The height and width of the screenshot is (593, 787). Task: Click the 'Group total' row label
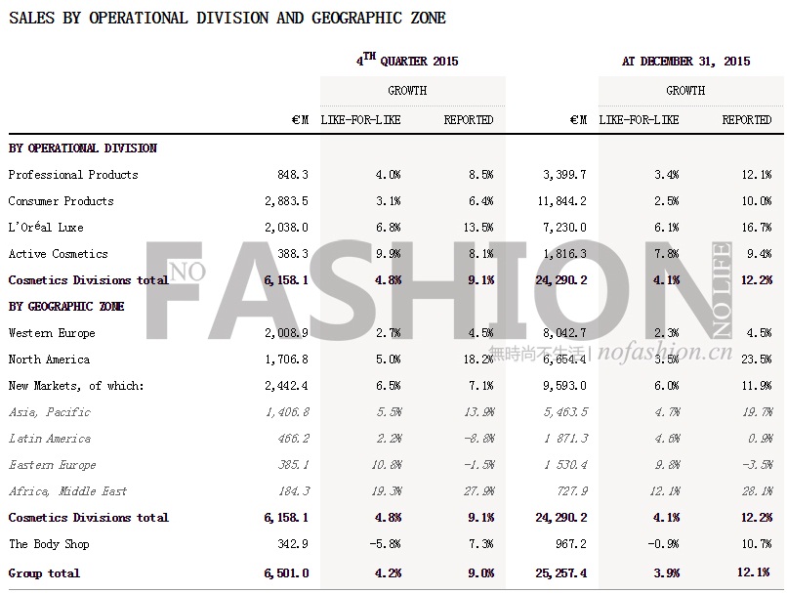click(44, 573)
